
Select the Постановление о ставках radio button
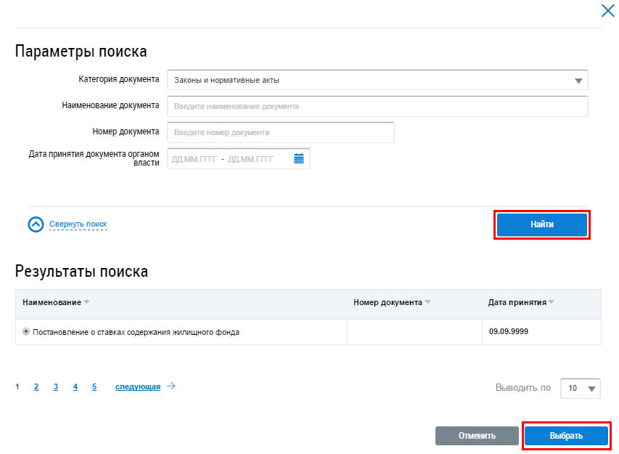(x=26, y=332)
